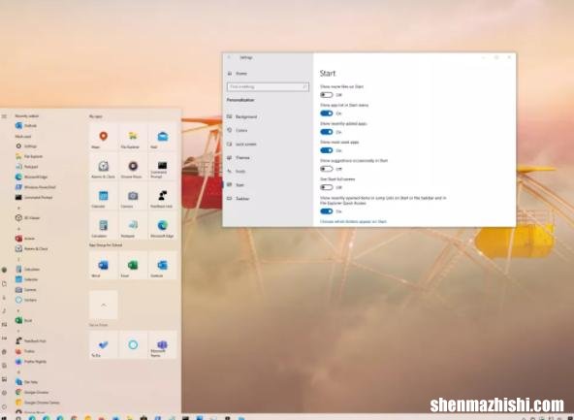The height and width of the screenshot is (420, 574).
Task: Focus the Find a setting search box
Action: tap(268, 86)
